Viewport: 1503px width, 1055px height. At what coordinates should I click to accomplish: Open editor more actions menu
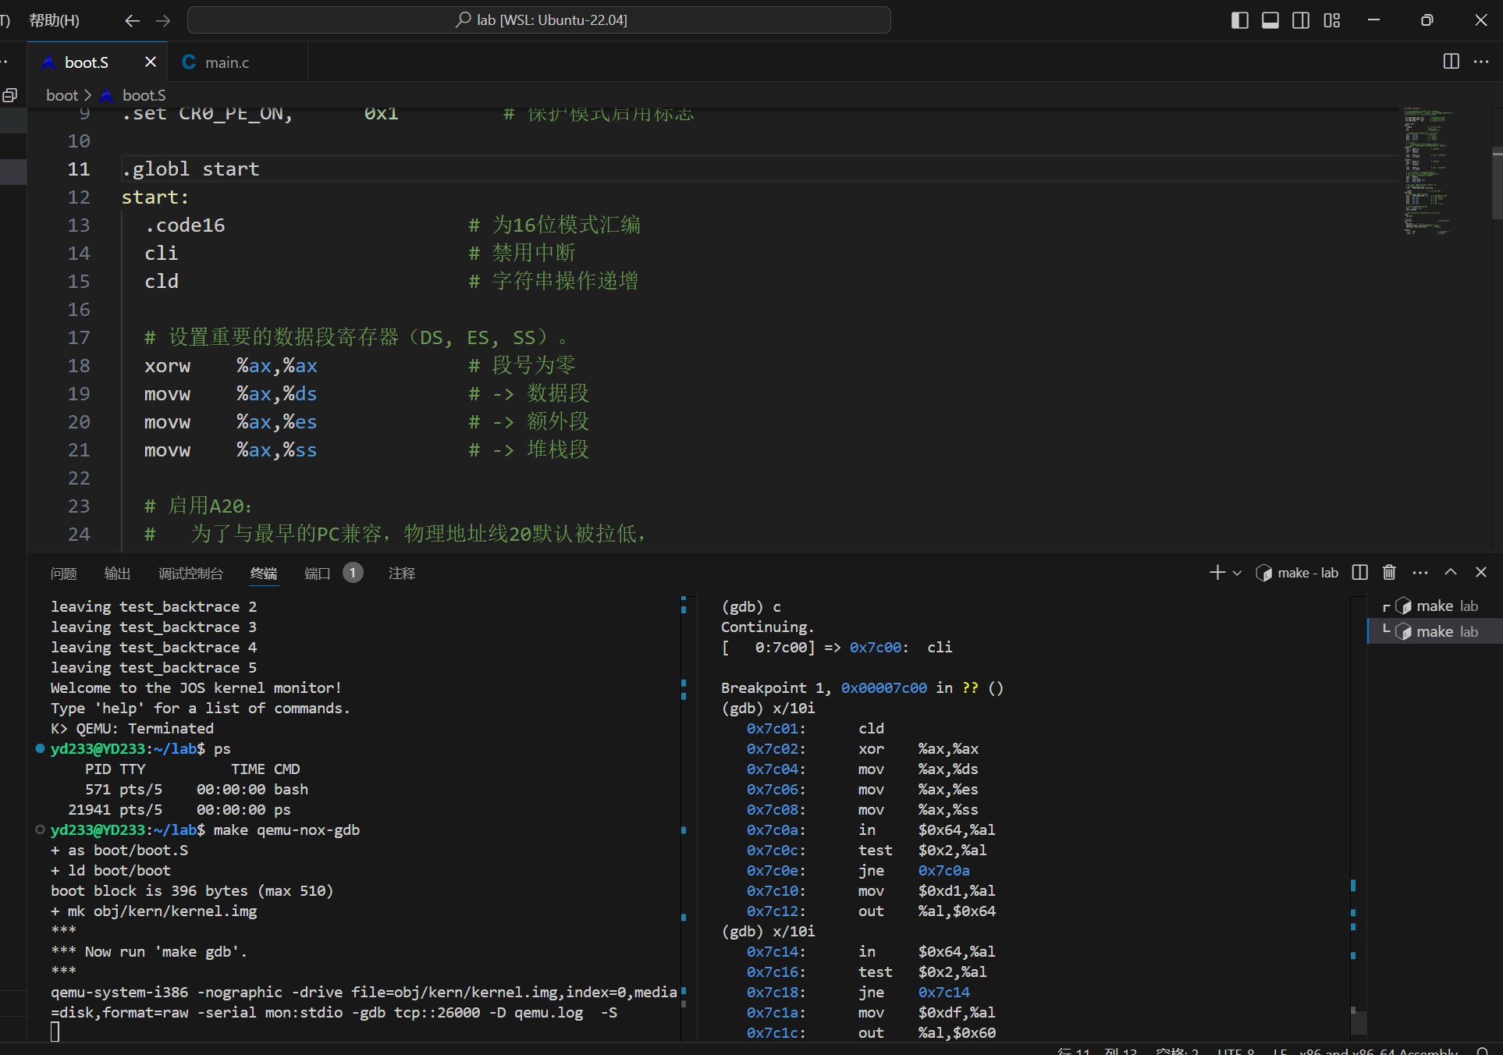(1481, 62)
